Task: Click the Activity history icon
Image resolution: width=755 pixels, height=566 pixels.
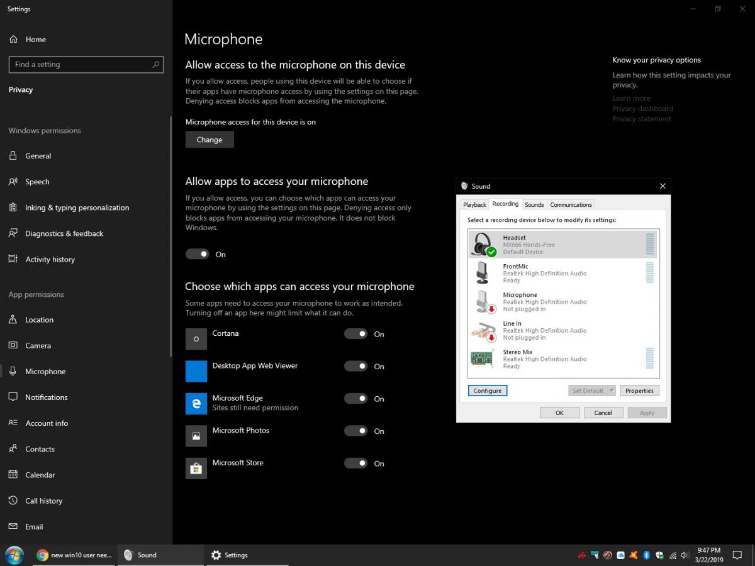Action: [x=13, y=259]
